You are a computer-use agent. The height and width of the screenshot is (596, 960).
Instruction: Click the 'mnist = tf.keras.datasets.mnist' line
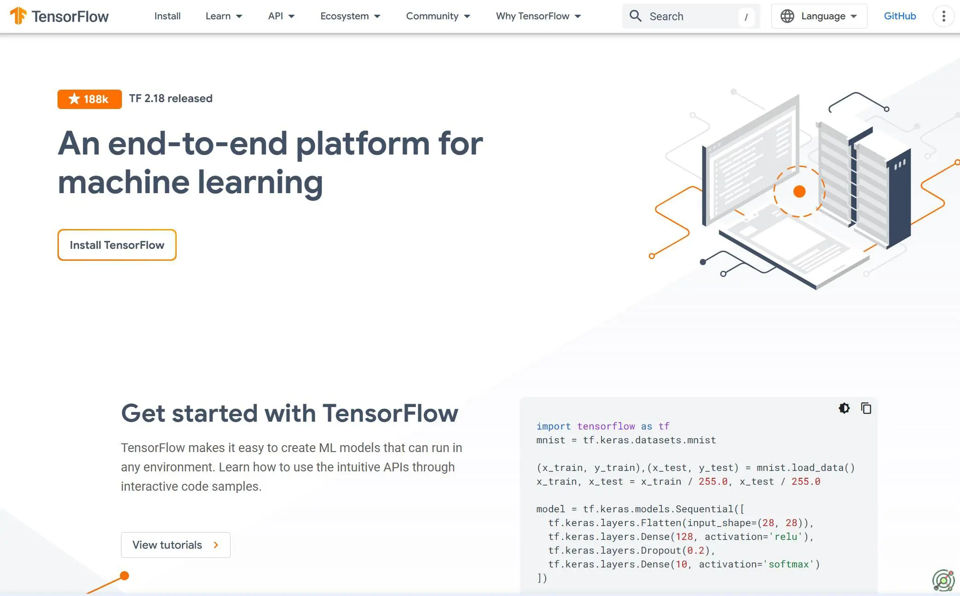[626, 440]
